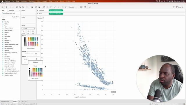Image resolution: width=186 pixels, height=105 pixels.
Task: Click the Presentation Mode toolbar icon
Action: tap(85, 7)
